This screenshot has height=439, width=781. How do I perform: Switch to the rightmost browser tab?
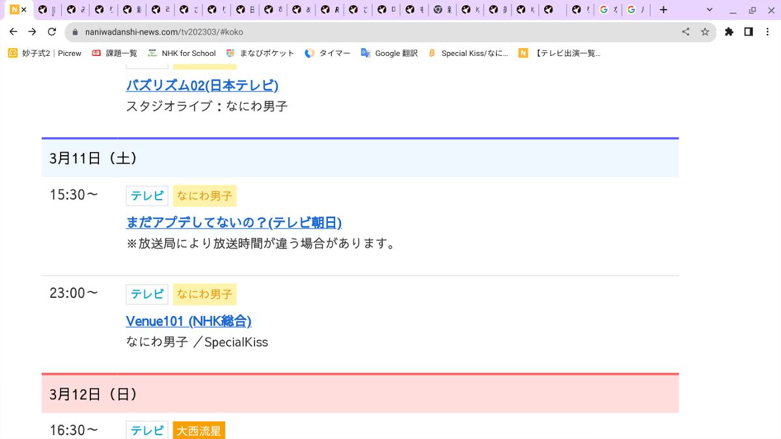[636, 10]
